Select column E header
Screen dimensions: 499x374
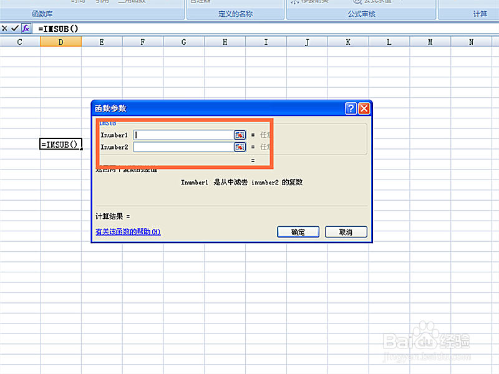pyautogui.click(x=102, y=42)
